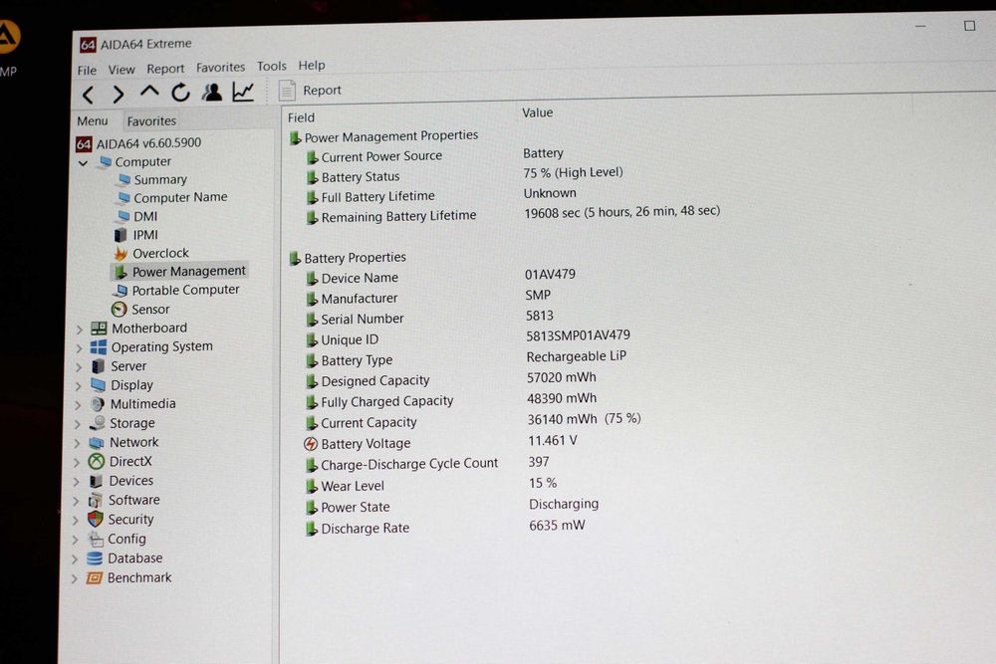Select the Network icon
The image size is (996, 664).
97,442
